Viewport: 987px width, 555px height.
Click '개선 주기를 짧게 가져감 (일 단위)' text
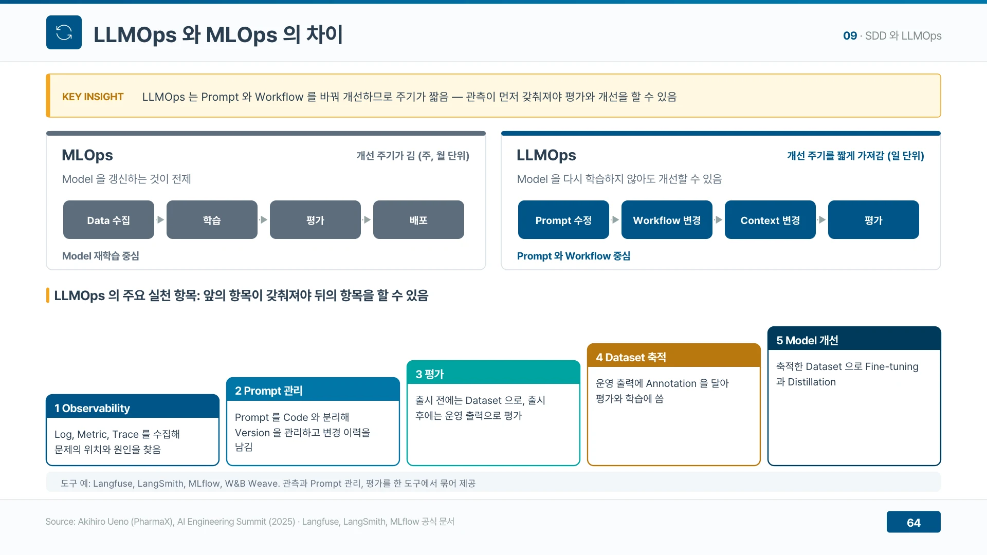856,156
